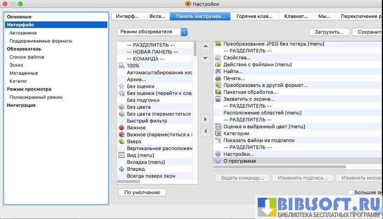Open the Панель инструментов tab

pos(200,16)
